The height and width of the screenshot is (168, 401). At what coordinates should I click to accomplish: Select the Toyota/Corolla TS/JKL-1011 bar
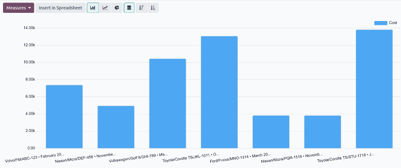pos(219,92)
